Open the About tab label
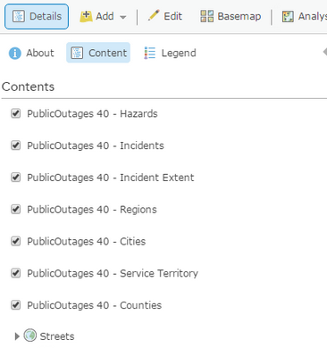Screen dimensions: 327x348 point(40,53)
